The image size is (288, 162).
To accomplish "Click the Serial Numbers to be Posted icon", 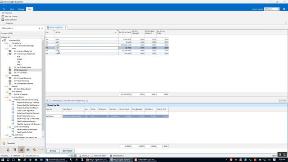I will tap(13, 130).
